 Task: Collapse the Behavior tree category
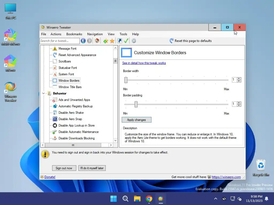44,93
